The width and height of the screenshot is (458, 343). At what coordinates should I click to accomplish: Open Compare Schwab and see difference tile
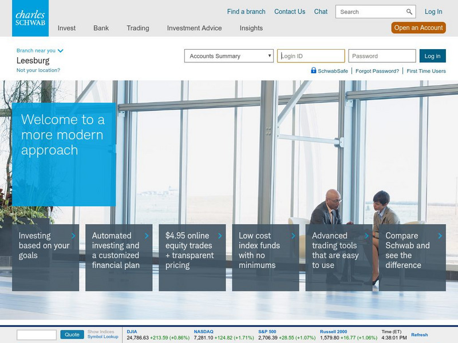click(x=412, y=258)
